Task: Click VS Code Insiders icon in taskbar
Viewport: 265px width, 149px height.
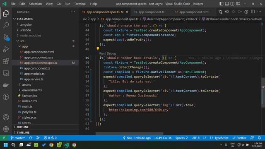Action: click(x=66, y=145)
